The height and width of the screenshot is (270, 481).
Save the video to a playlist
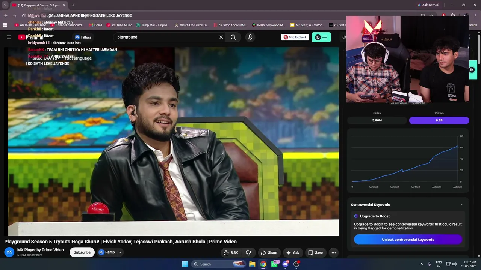point(315,252)
